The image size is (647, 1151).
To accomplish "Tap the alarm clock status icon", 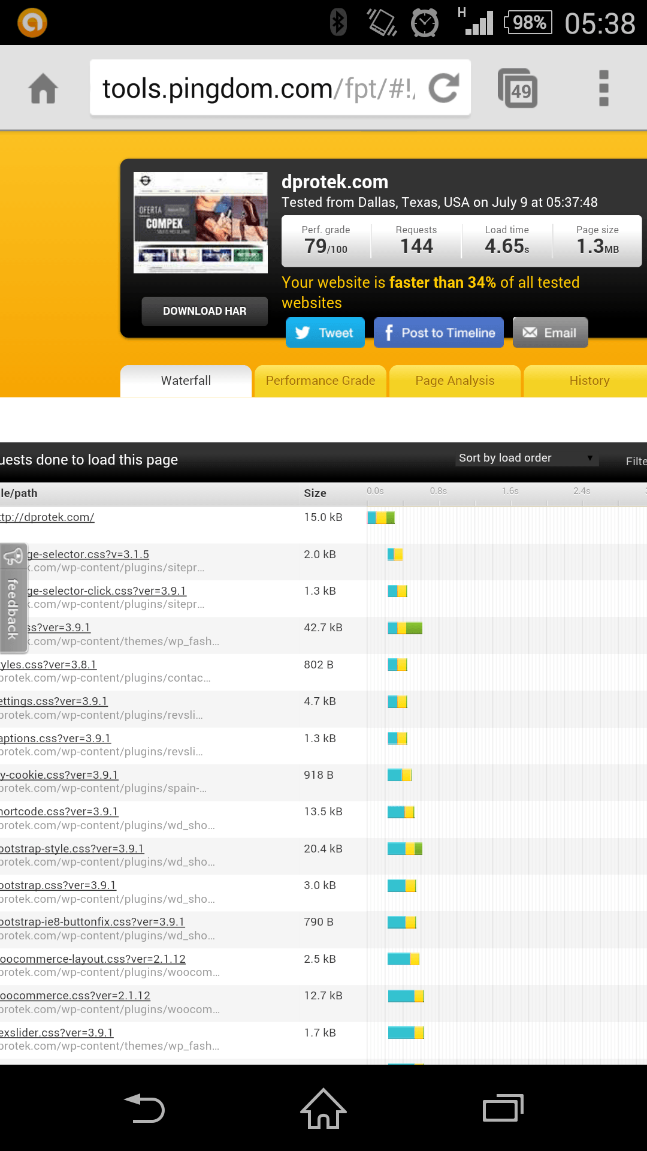I will click(x=425, y=23).
